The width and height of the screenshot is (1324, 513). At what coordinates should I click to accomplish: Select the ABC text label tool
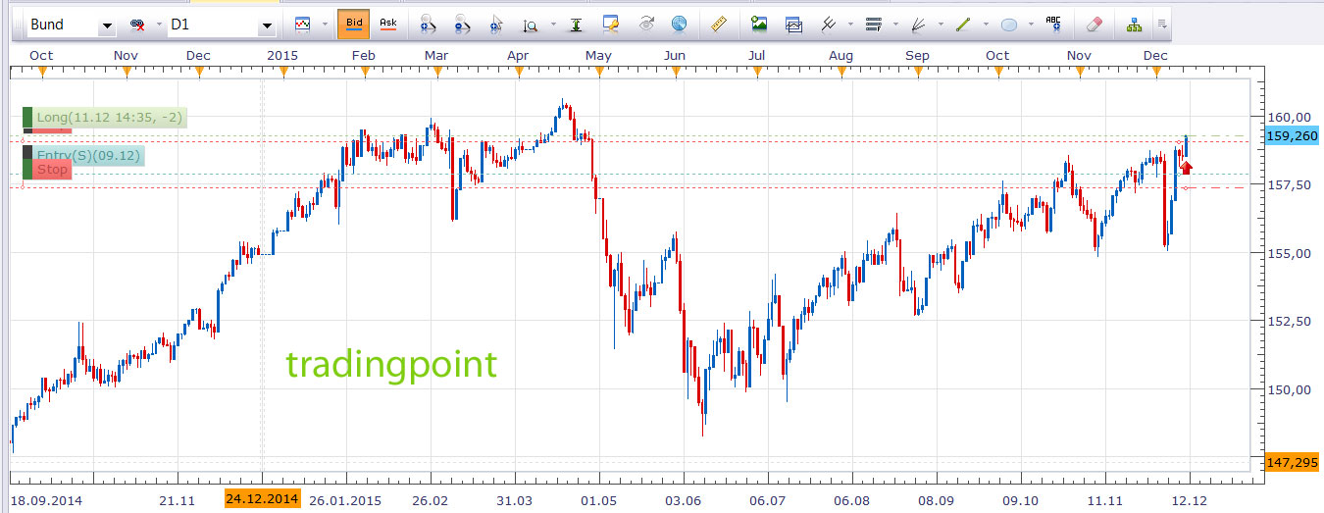coord(1054,24)
